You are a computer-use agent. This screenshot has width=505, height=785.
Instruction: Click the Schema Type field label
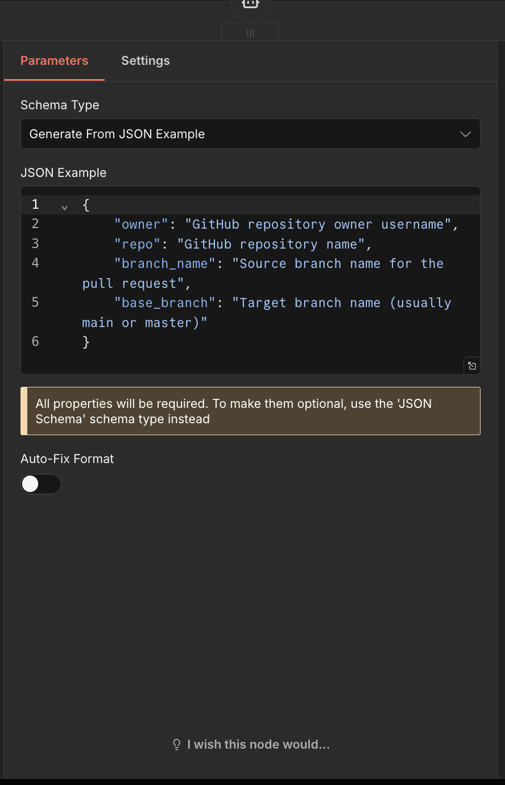60,105
